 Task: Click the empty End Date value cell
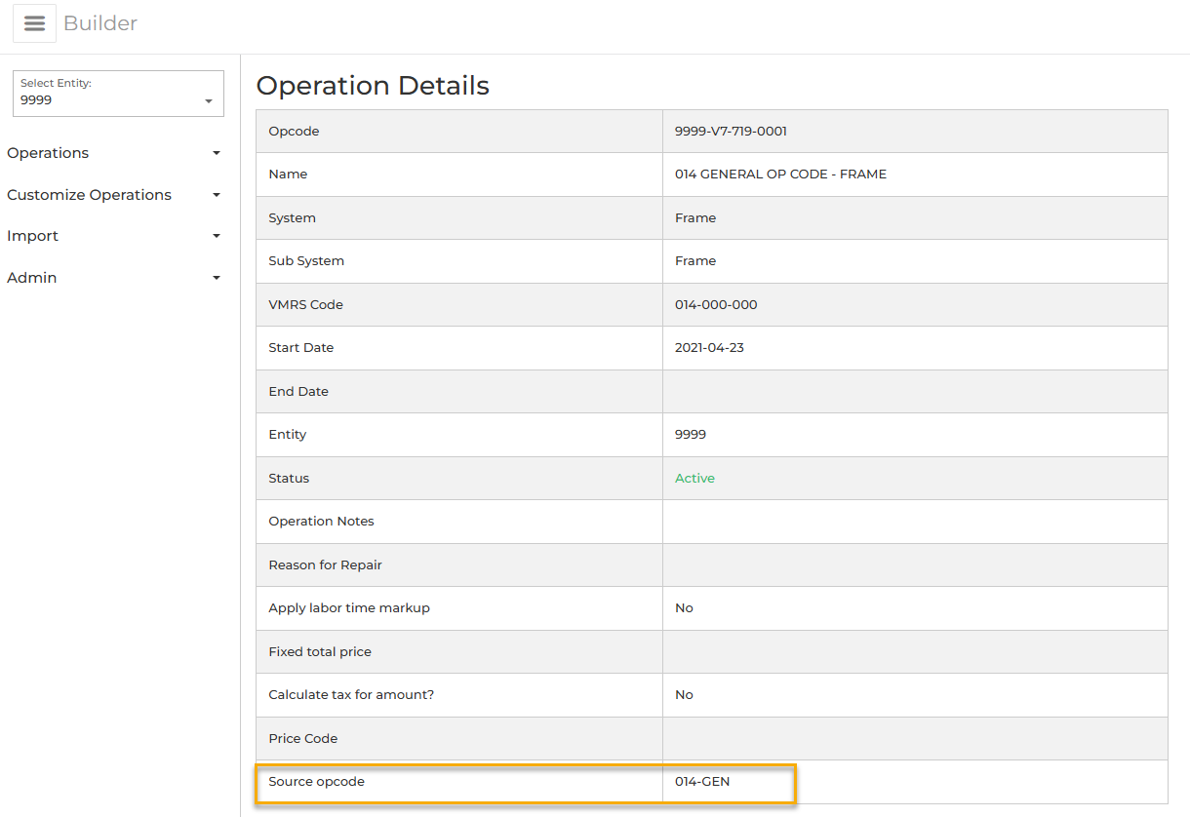click(914, 392)
